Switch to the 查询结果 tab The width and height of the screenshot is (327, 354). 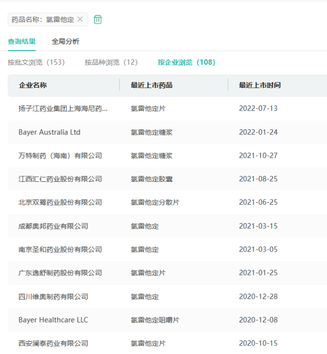[21, 41]
